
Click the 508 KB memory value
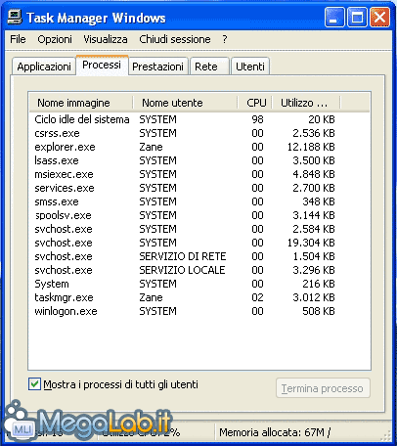[319, 311]
